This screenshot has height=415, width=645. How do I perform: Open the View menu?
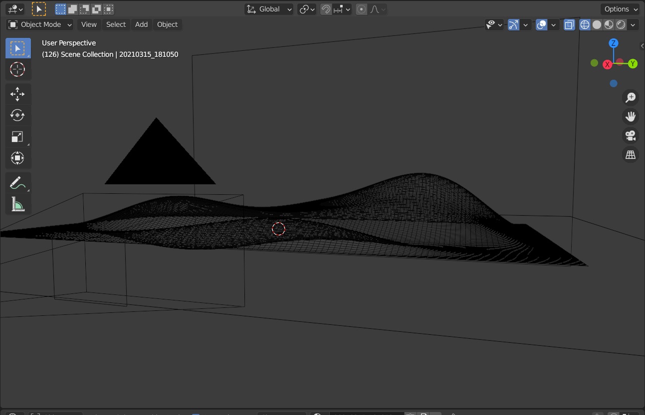[89, 24]
